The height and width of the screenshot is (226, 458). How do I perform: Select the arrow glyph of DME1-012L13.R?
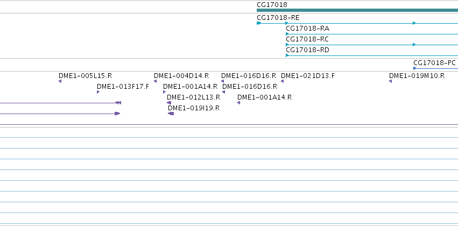(169, 103)
